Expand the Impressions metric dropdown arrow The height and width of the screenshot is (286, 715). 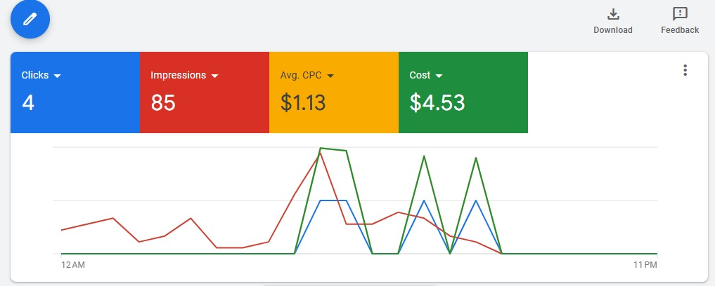pos(215,76)
